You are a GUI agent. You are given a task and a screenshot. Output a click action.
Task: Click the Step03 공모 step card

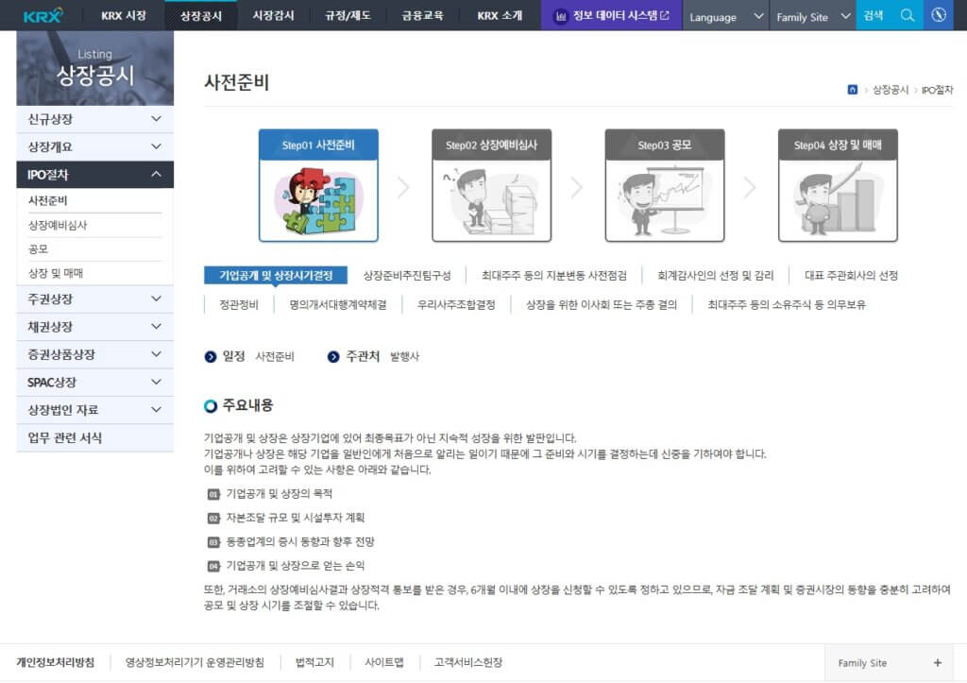pyautogui.click(x=665, y=184)
